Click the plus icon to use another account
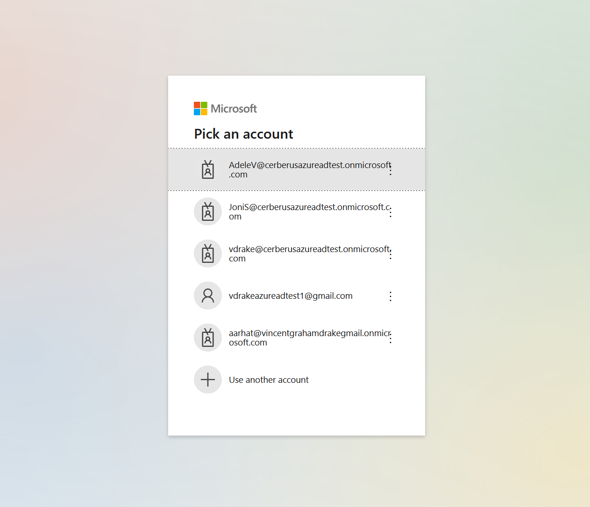Screen dimensions: 590x507 point(208,380)
